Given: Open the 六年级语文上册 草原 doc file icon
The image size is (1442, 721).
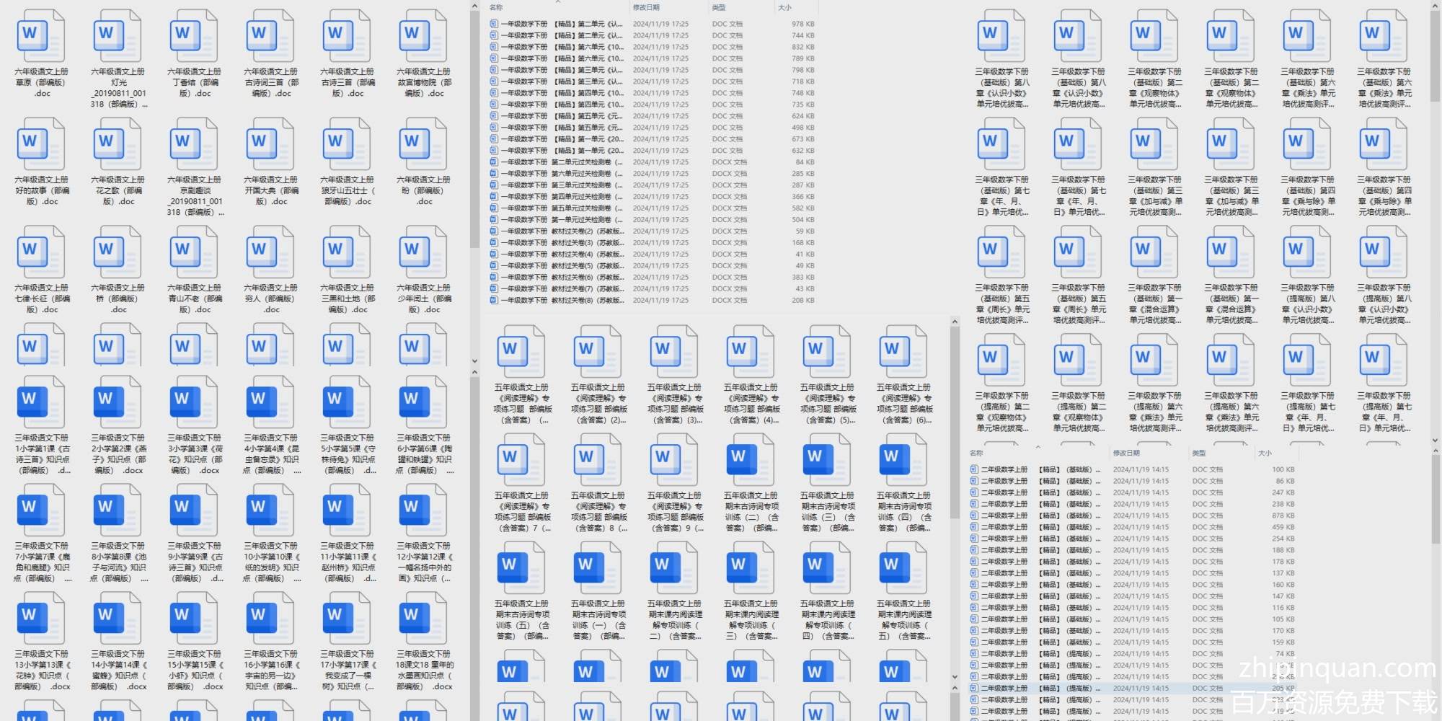Looking at the screenshot, I should pyautogui.click(x=41, y=36).
